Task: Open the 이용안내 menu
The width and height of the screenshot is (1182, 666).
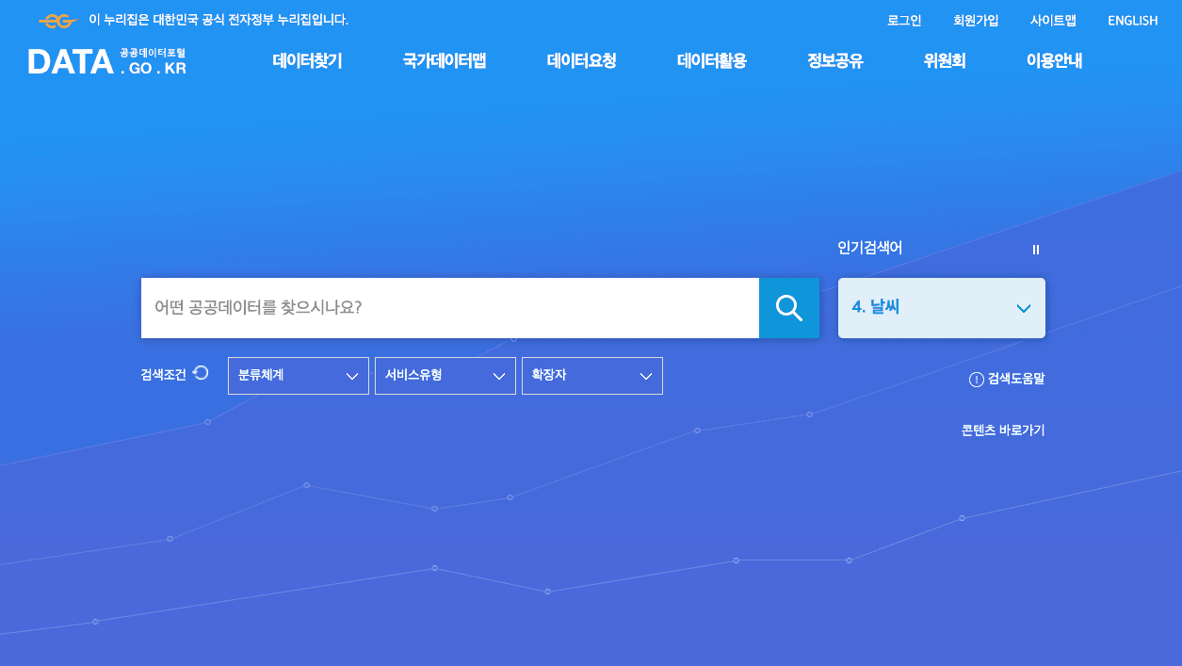Action: point(1055,61)
